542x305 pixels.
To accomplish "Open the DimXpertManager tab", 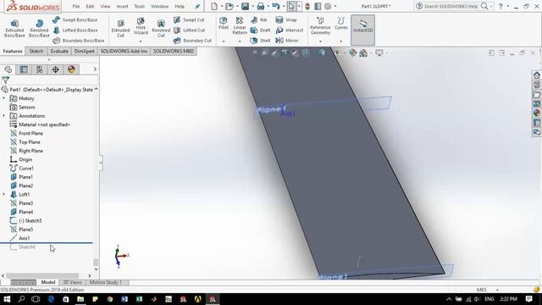I will point(56,69).
